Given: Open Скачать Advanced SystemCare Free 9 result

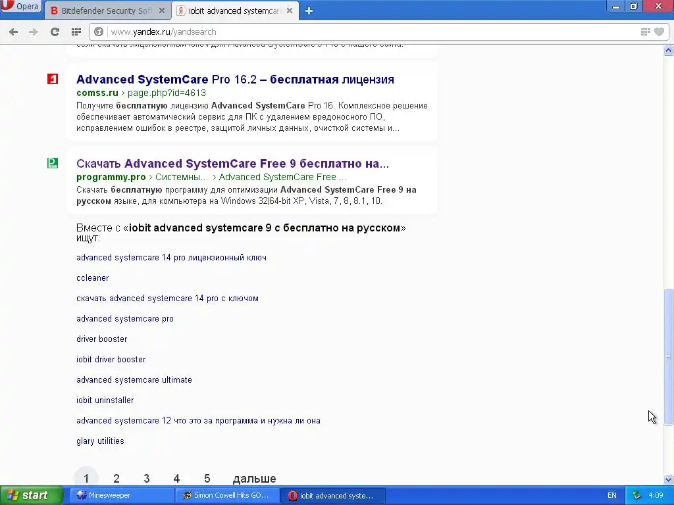Looking at the screenshot, I should (x=232, y=164).
